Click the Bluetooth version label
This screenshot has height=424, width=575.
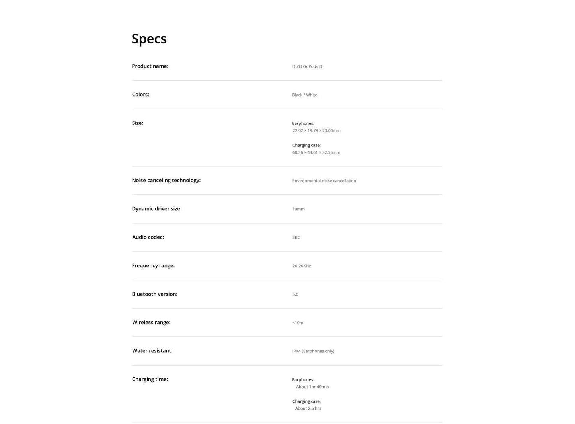(x=154, y=294)
